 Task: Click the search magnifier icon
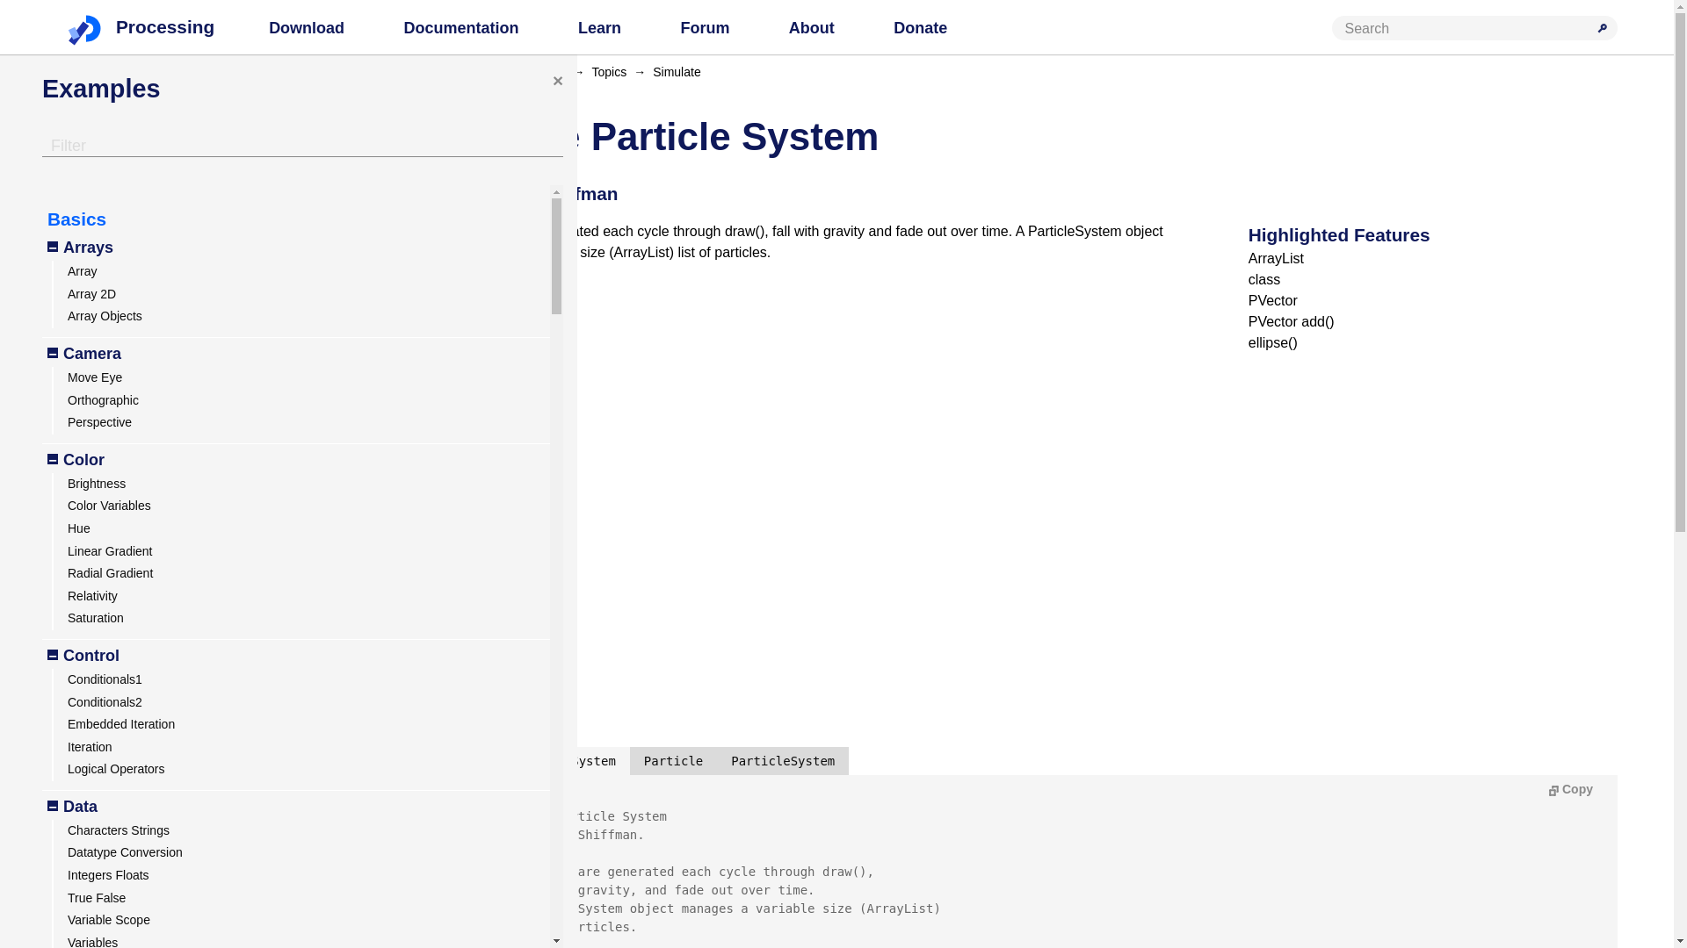click(1602, 28)
